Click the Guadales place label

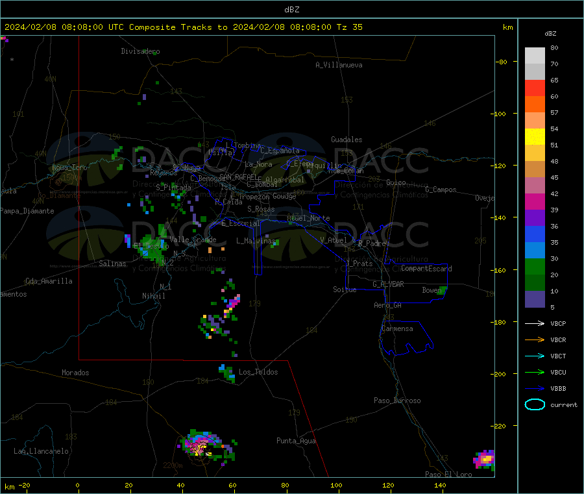point(347,140)
